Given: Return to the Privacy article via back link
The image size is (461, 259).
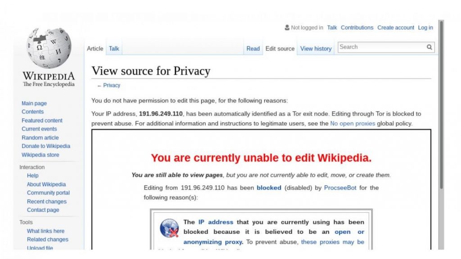Looking at the screenshot, I should [x=111, y=85].
